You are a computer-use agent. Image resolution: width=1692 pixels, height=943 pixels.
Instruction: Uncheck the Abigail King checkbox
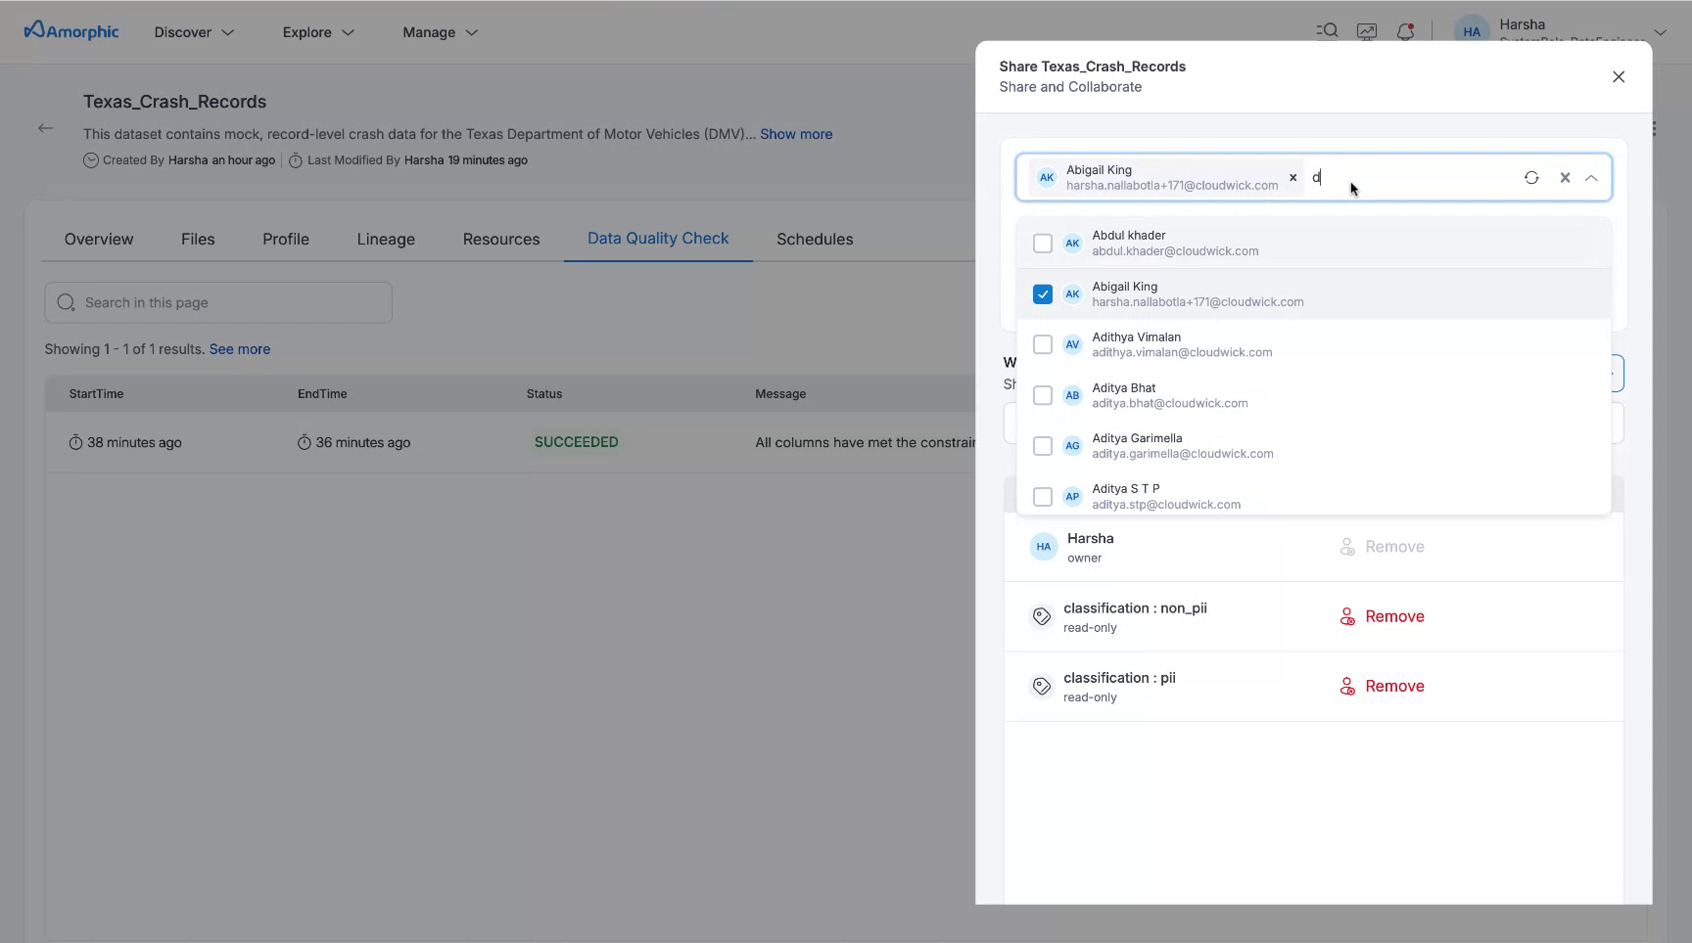click(1043, 294)
